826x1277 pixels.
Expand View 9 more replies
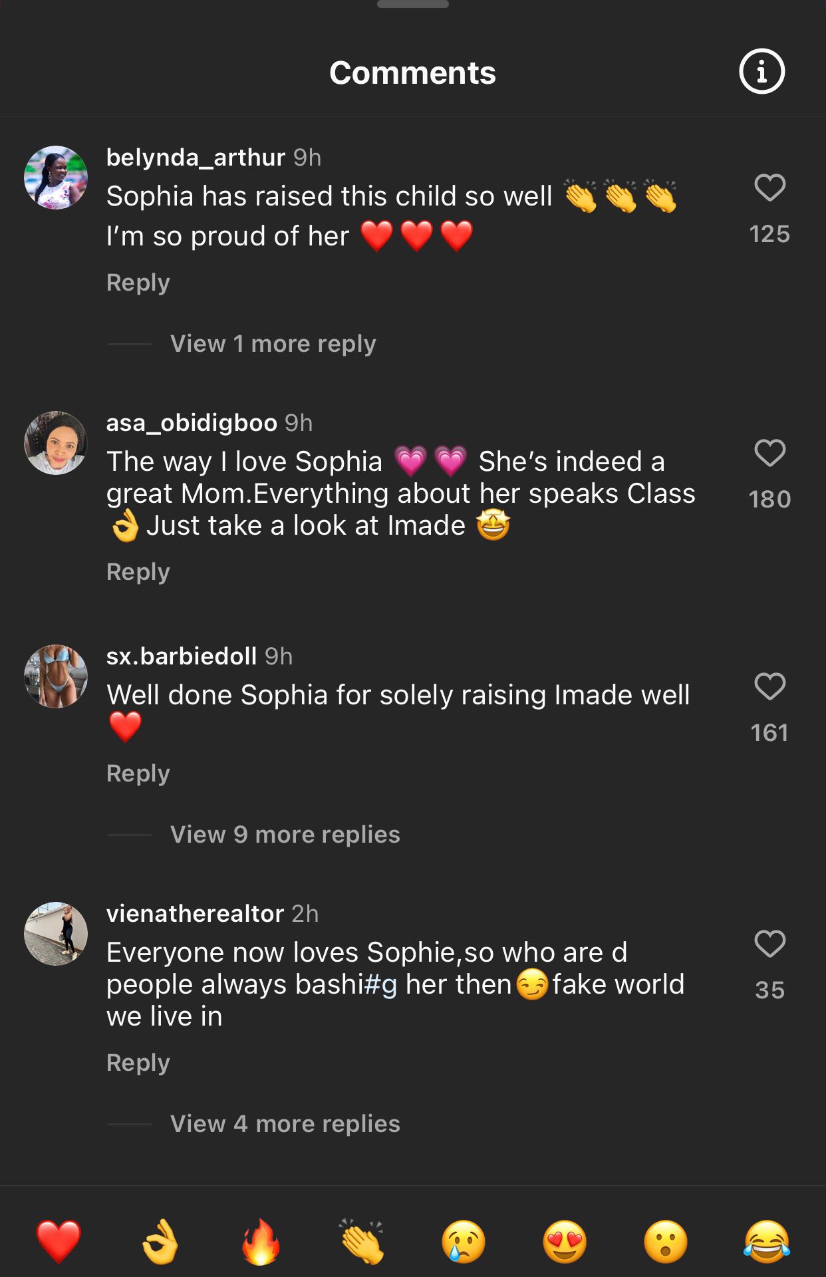tap(285, 835)
